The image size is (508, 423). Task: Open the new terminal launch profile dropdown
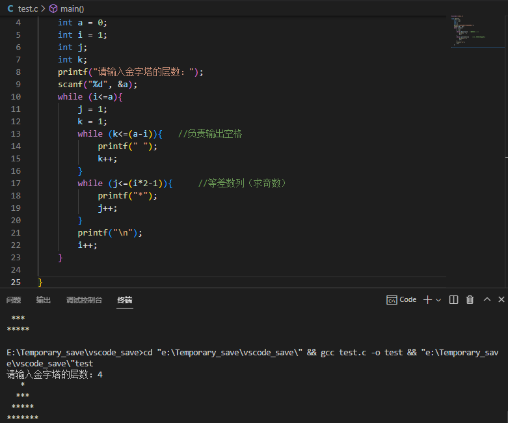click(438, 300)
